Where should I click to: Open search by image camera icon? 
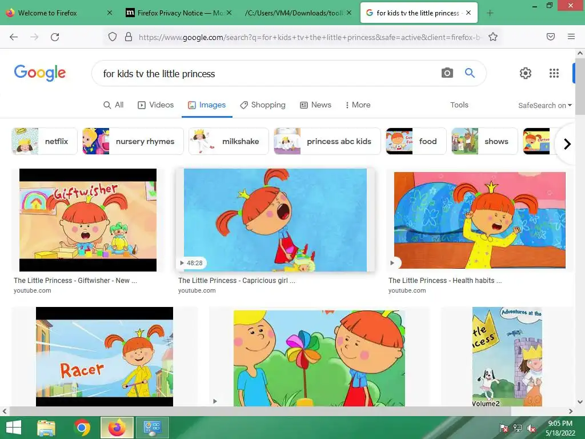tap(447, 73)
